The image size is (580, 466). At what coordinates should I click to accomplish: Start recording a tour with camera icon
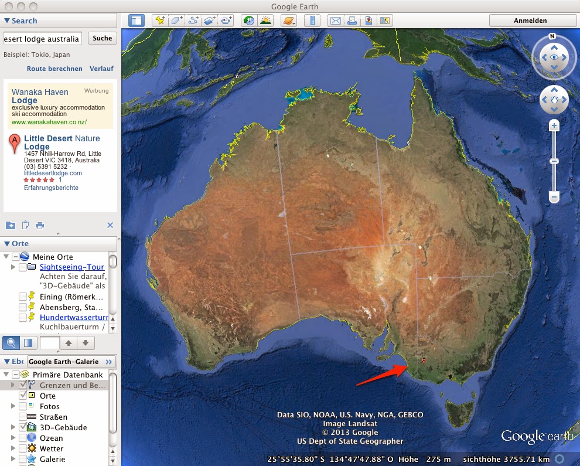coord(226,21)
